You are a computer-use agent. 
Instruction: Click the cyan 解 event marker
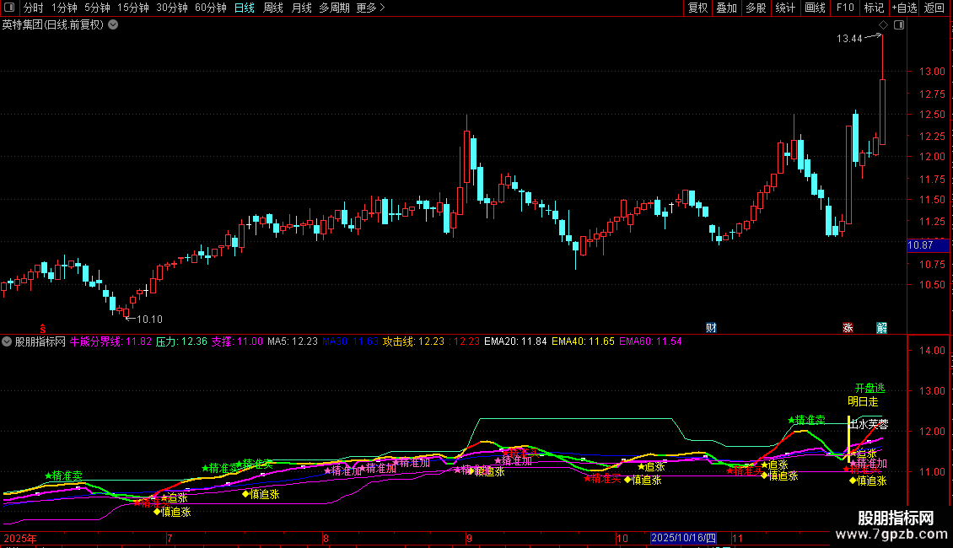click(881, 327)
